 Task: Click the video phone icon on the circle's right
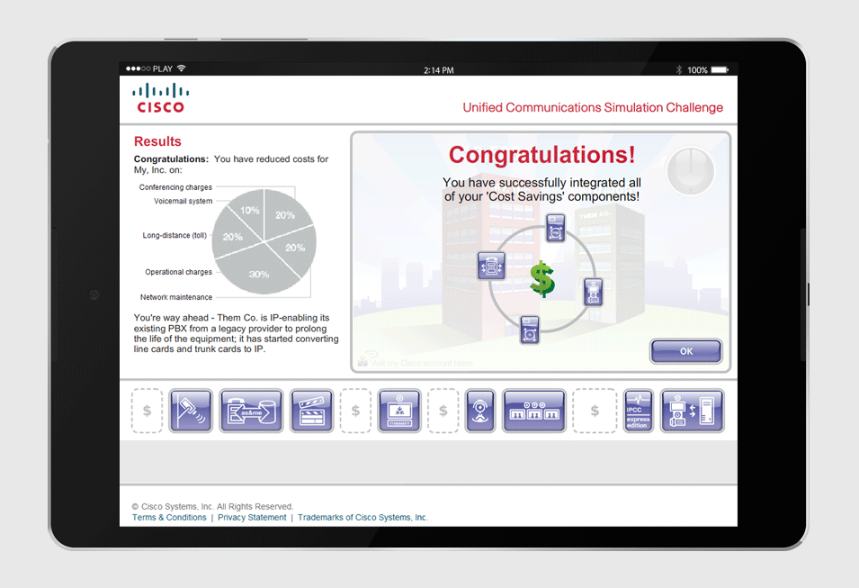594,292
